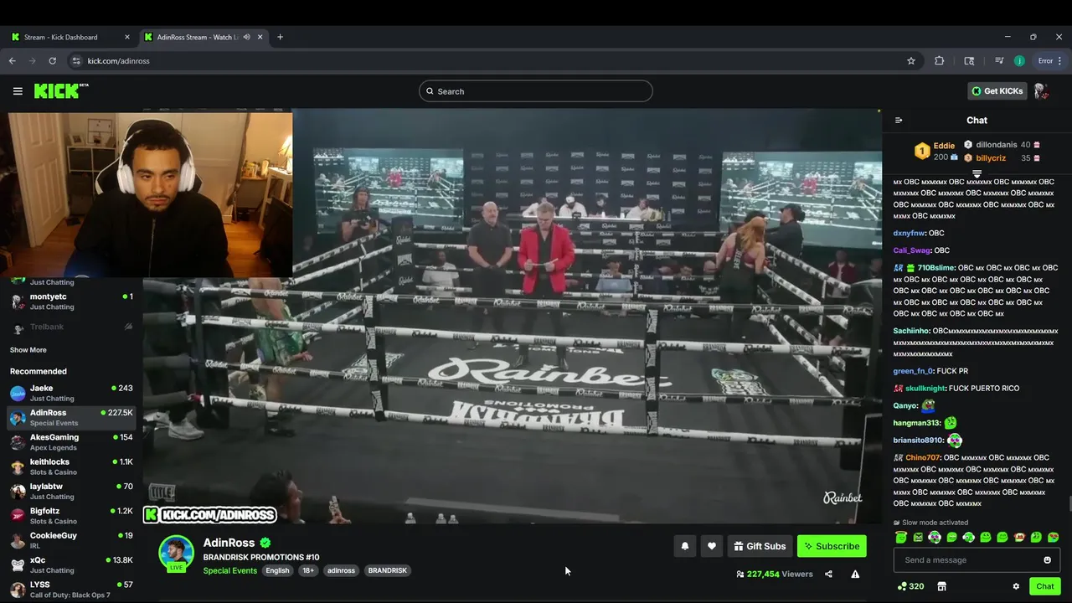Image resolution: width=1072 pixels, height=603 pixels.
Task: Bookmark the page with the star icon
Action: (x=911, y=61)
